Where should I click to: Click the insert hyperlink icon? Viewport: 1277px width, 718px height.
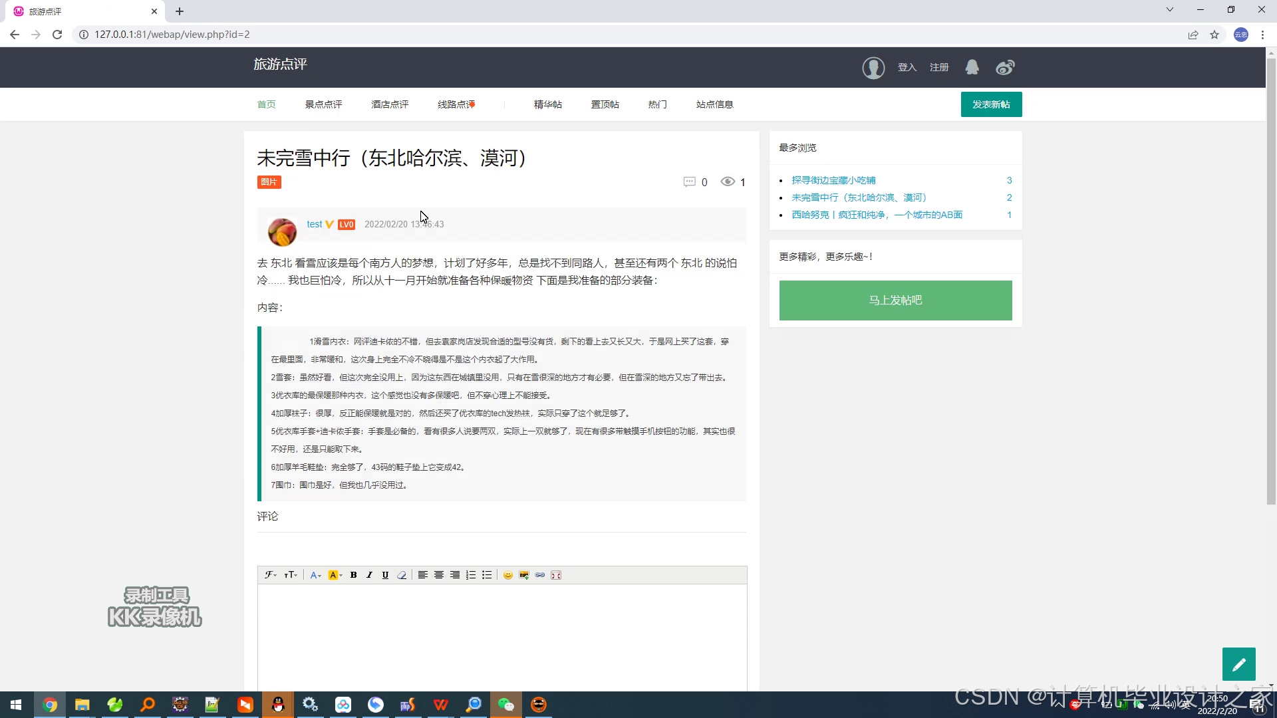(x=540, y=575)
